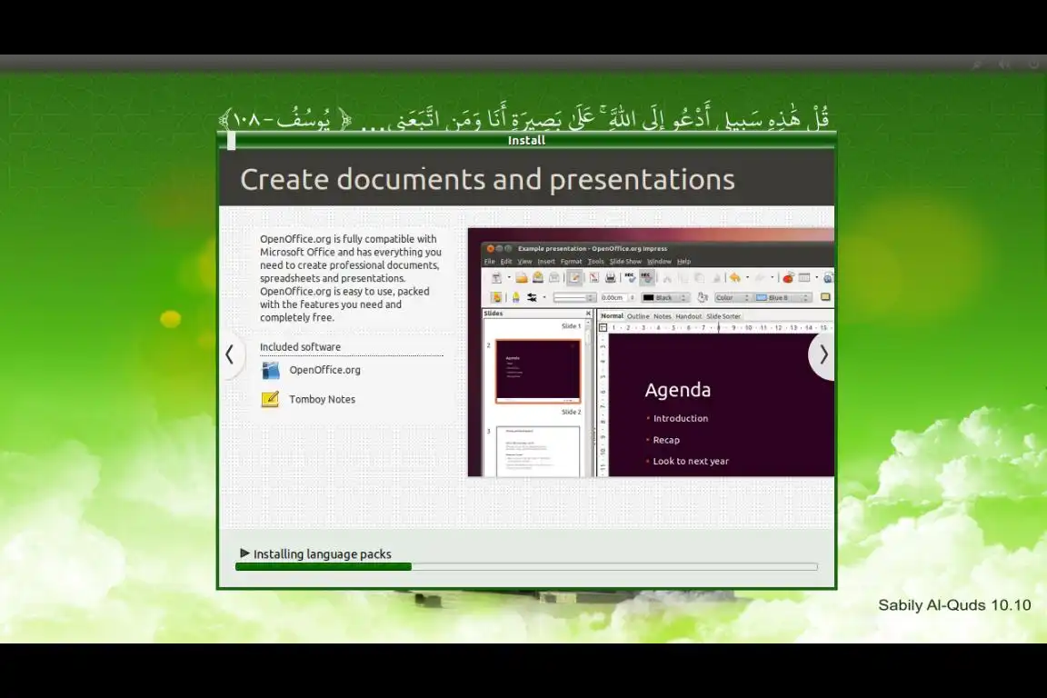Click the Install window title bar
1047x698 pixels.
pos(526,140)
